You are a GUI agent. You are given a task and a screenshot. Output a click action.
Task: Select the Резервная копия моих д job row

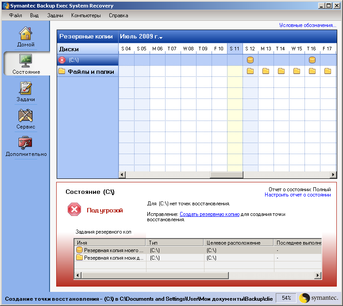pos(198,258)
